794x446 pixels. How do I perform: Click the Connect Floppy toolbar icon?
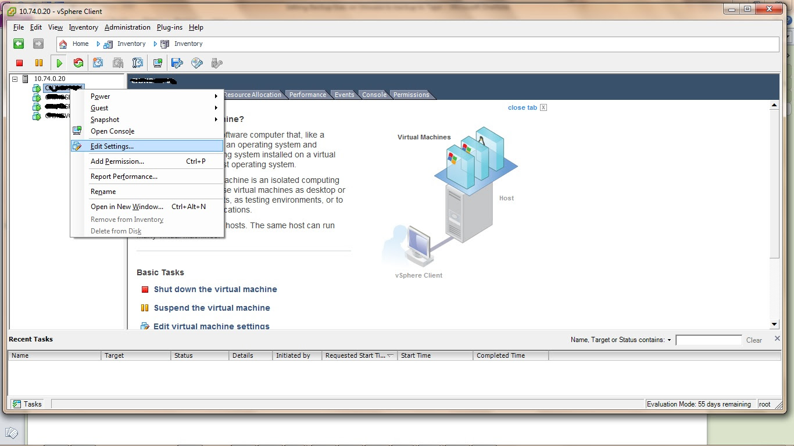(178, 63)
